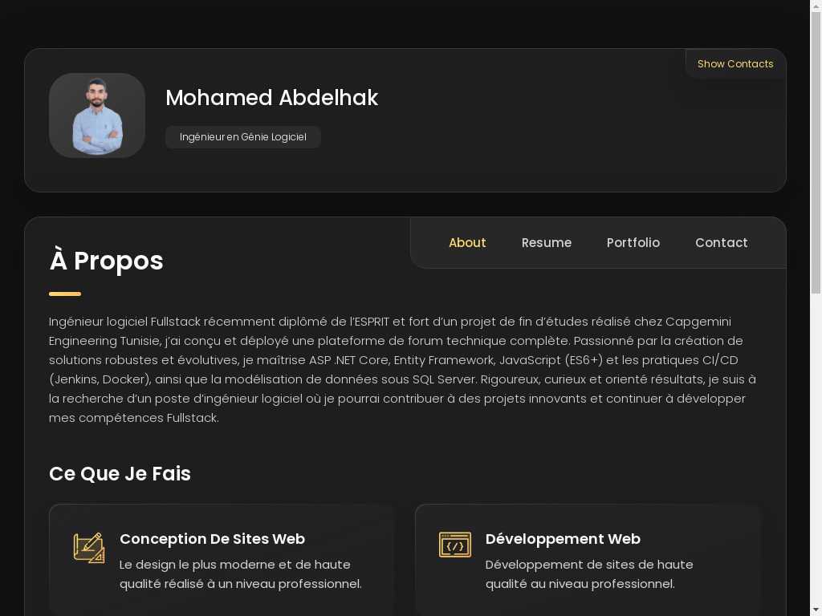Click the page scrollbar thumb

pyautogui.click(x=816, y=152)
